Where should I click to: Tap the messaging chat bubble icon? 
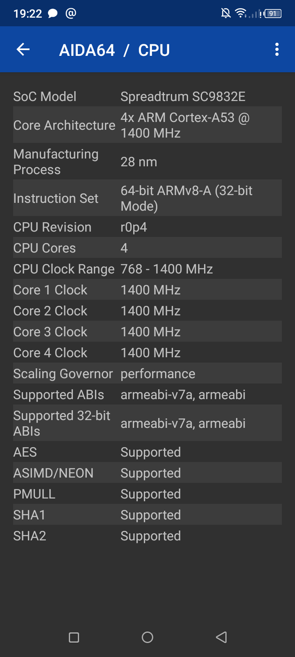pos(53,13)
